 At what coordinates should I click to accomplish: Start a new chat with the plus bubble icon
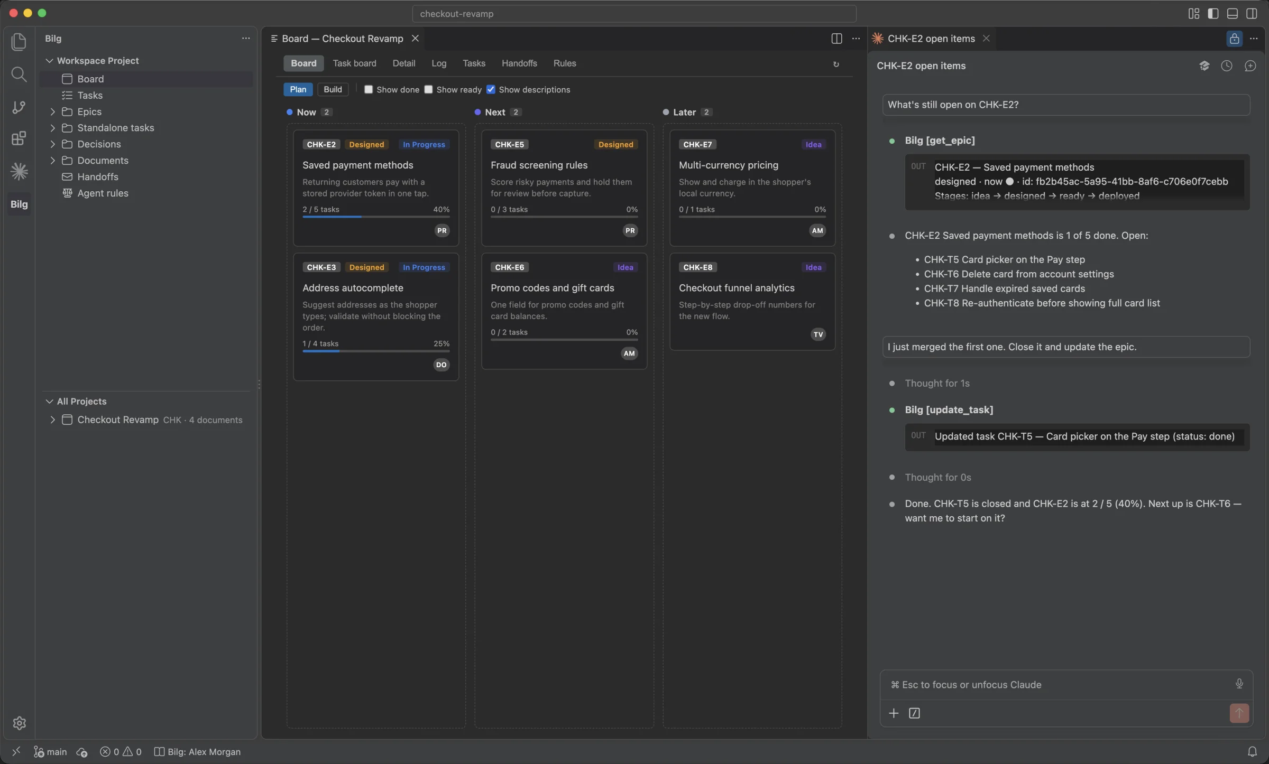(x=1250, y=66)
